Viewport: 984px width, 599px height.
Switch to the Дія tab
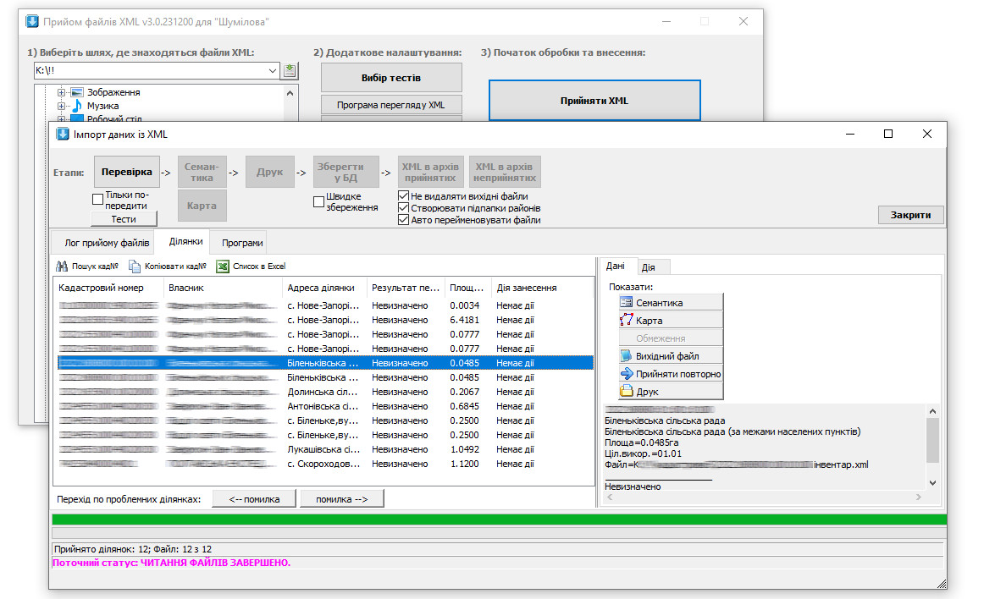tap(649, 267)
